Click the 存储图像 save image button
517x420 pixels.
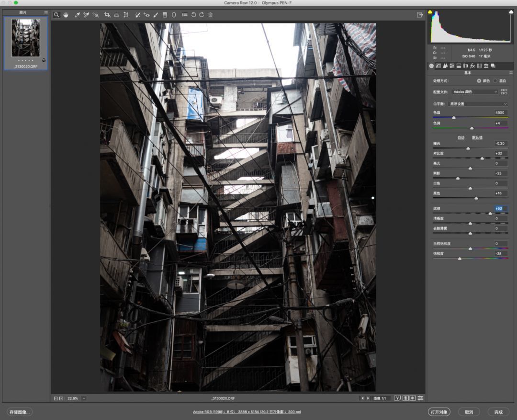[x=20, y=412]
